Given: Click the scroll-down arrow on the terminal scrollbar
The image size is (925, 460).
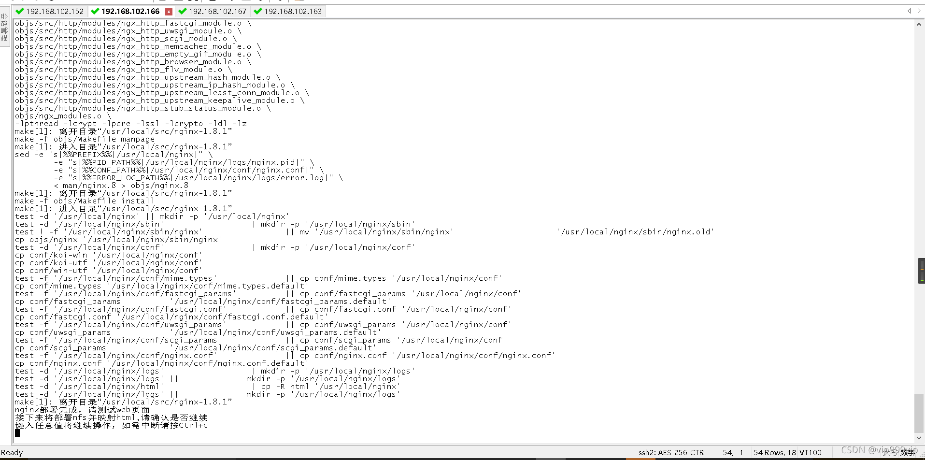Looking at the screenshot, I should tap(918, 439).
